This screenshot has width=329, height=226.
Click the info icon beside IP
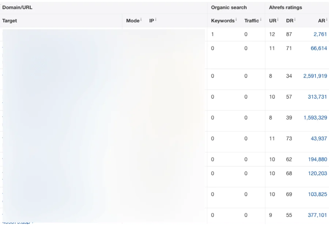click(156, 19)
